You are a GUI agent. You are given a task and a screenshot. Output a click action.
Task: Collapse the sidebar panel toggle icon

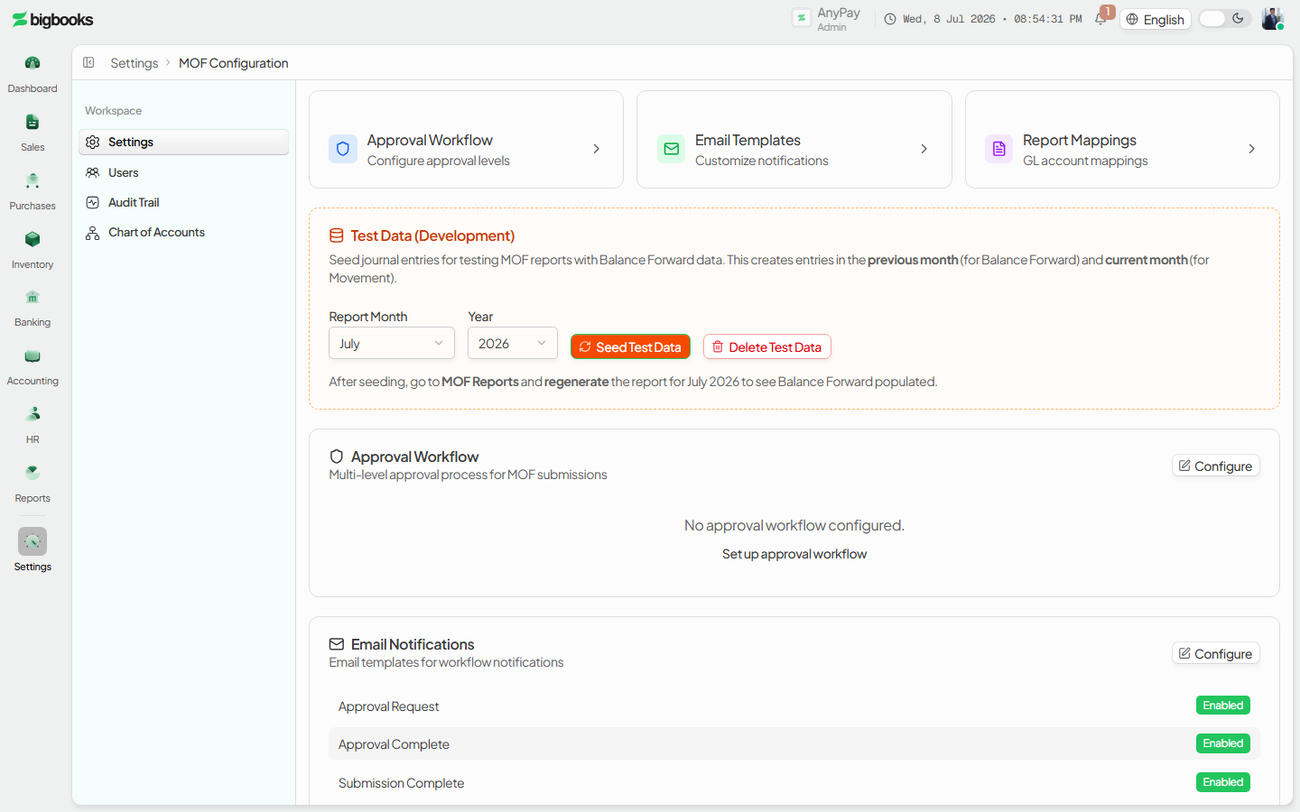tap(88, 62)
